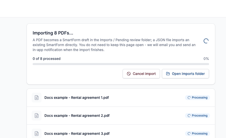226x138 pixels.
Task: Click the folder icon in Open Imports folder
Action: tap(168, 74)
